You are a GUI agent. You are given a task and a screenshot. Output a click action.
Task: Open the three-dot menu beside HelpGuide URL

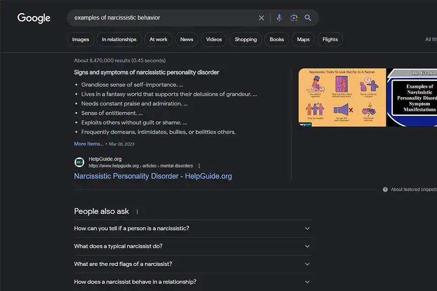(x=199, y=166)
